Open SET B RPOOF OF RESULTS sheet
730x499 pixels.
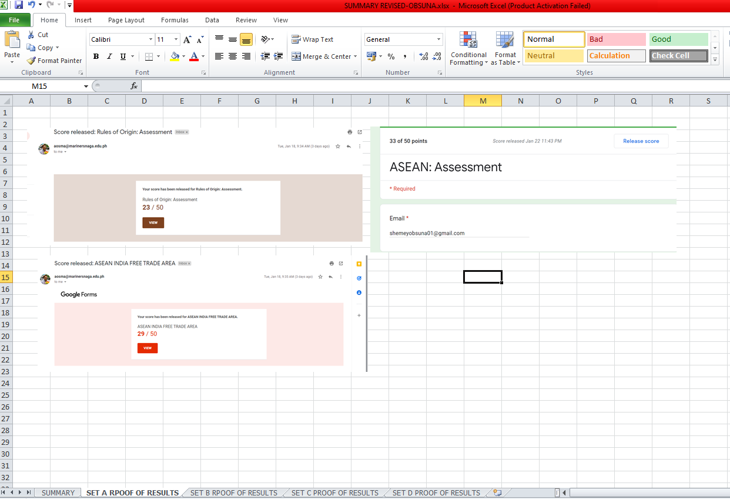click(233, 493)
